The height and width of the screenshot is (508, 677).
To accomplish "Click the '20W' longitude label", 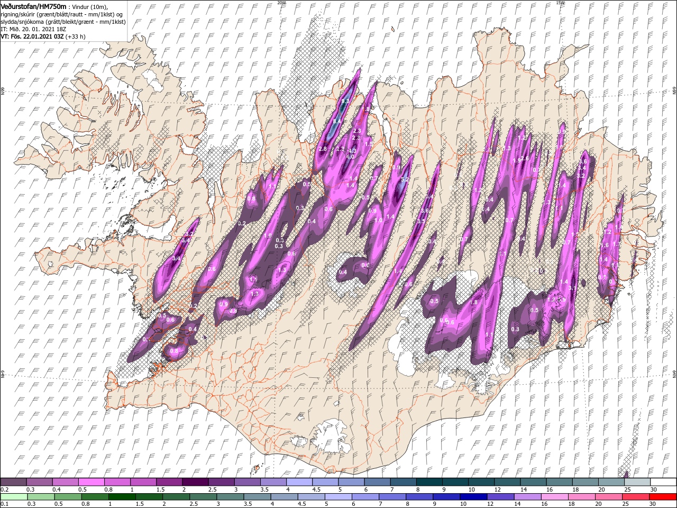I will pos(281,3).
